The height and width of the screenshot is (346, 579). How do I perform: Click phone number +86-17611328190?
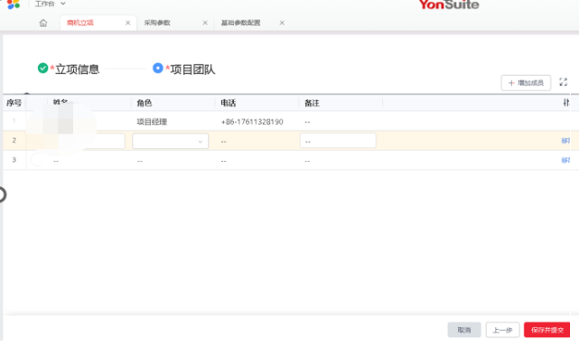point(252,122)
